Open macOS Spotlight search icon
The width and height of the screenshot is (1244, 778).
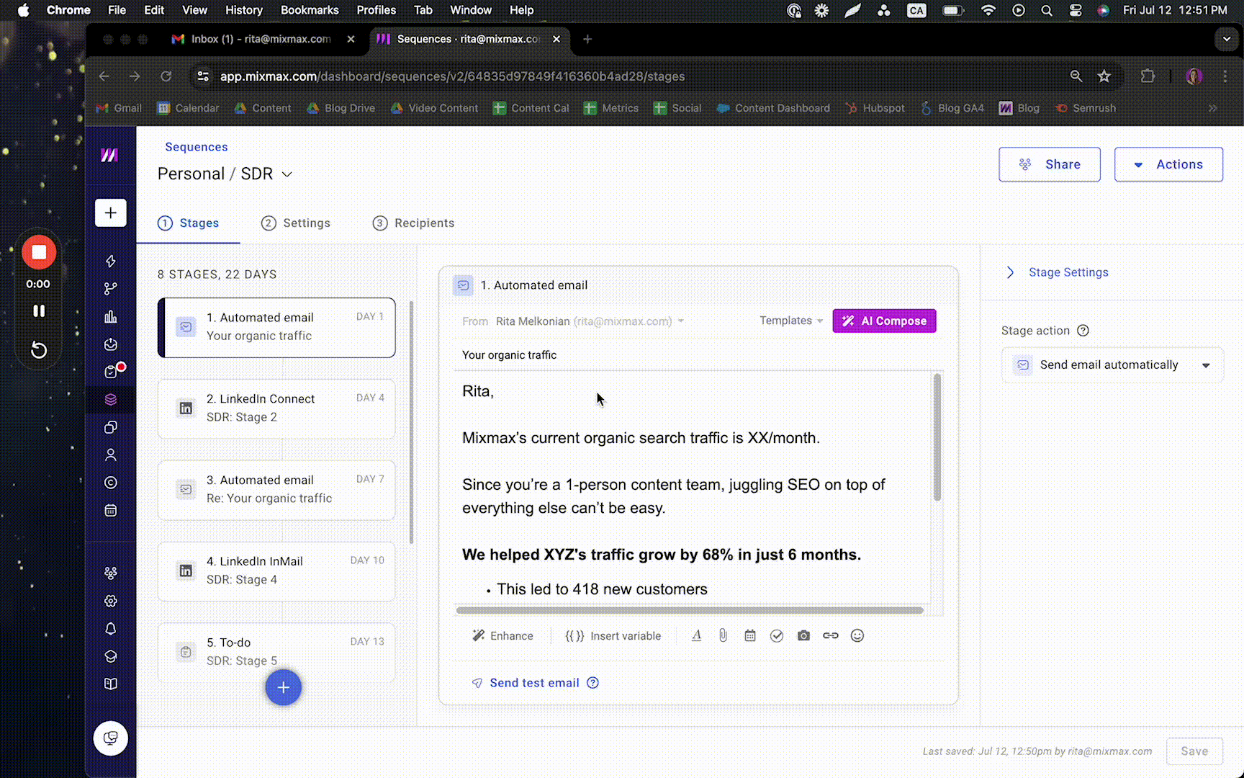coord(1047,10)
